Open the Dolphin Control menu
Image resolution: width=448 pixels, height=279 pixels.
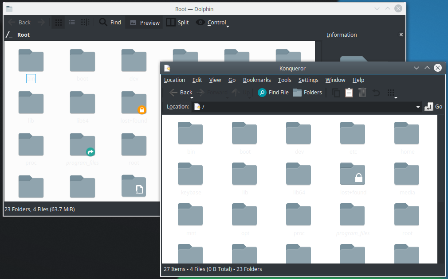pyautogui.click(x=212, y=22)
